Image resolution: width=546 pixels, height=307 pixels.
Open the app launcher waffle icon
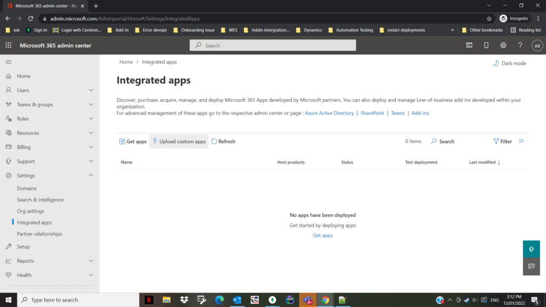point(9,45)
